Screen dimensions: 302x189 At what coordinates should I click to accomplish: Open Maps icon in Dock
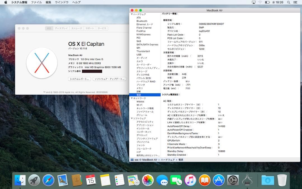pyautogui.click(x=133, y=180)
